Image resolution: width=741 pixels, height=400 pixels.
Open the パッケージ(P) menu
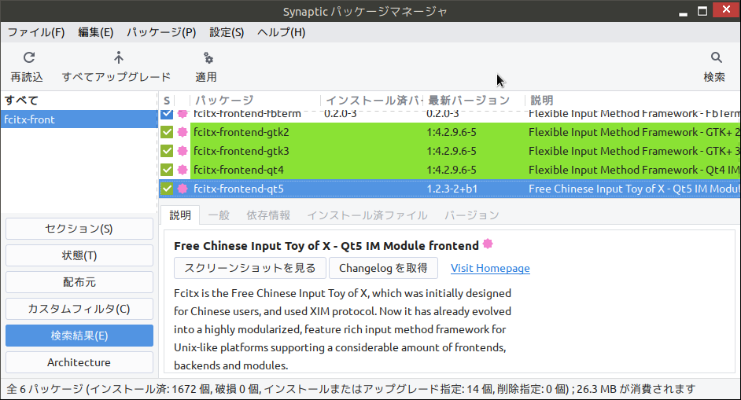pyautogui.click(x=161, y=32)
